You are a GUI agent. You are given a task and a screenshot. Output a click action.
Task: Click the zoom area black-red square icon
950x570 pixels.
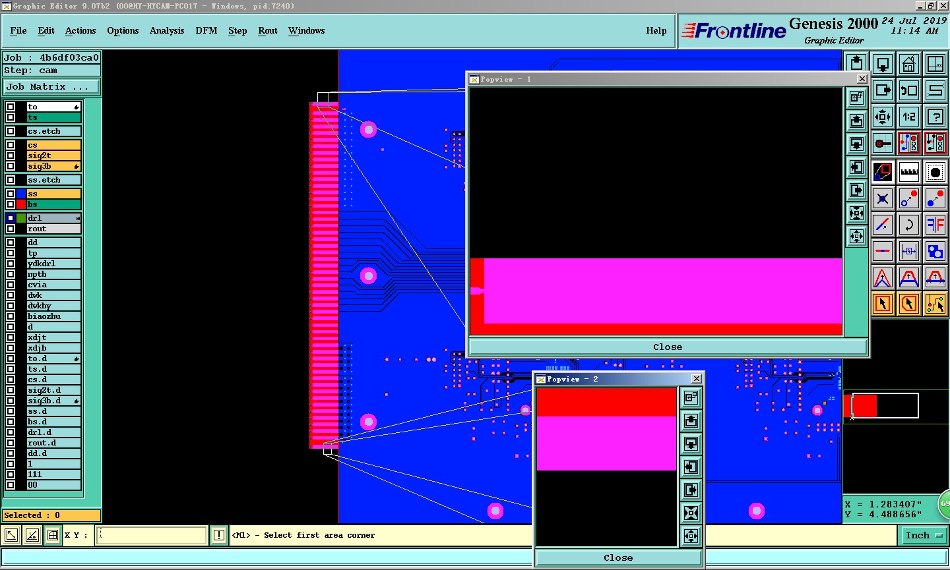pyautogui.click(x=882, y=172)
